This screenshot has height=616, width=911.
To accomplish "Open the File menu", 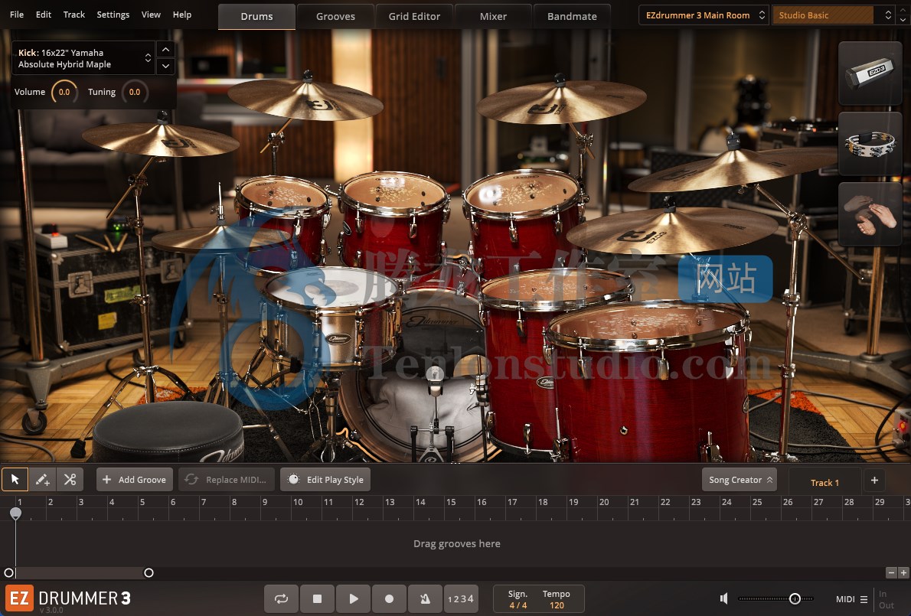I will click(x=17, y=15).
